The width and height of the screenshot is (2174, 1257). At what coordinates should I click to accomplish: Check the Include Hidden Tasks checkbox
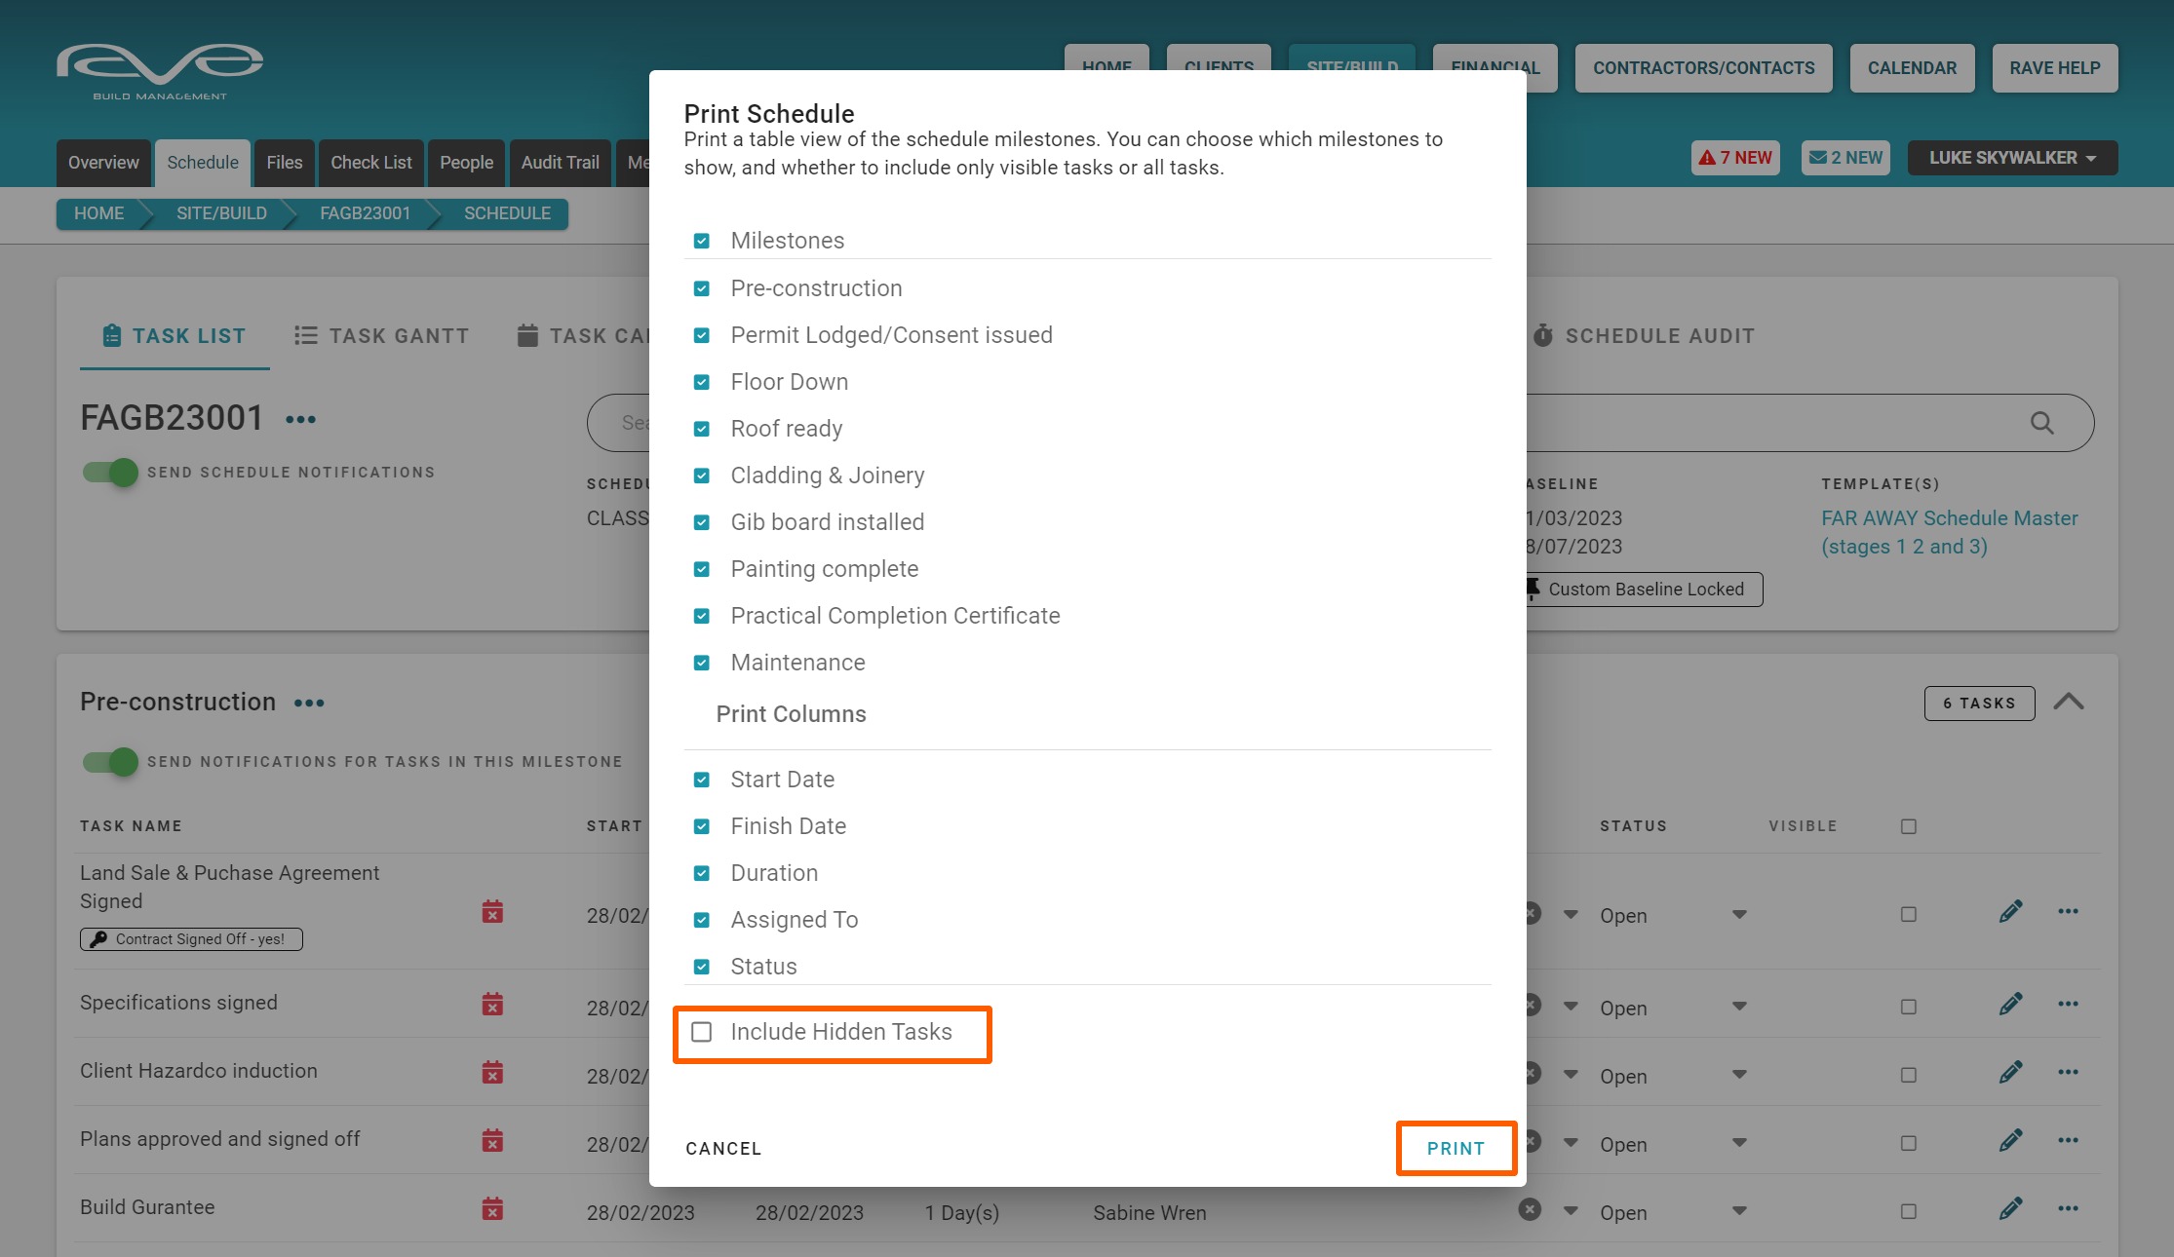pyautogui.click(x=702, y=1032)
